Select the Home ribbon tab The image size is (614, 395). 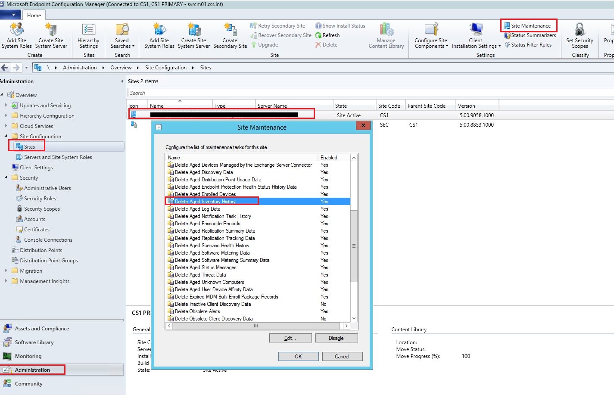tap(34, 15)
